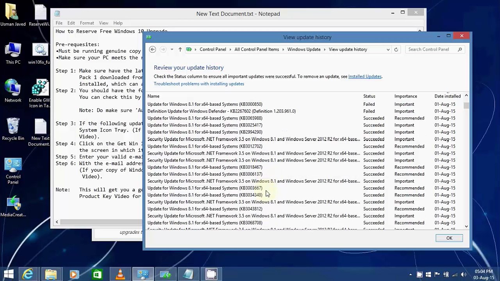This screenshot has height=281, width=500.
Task: Select the MediaCreat... desktop icon
Action: click(13, 206)
